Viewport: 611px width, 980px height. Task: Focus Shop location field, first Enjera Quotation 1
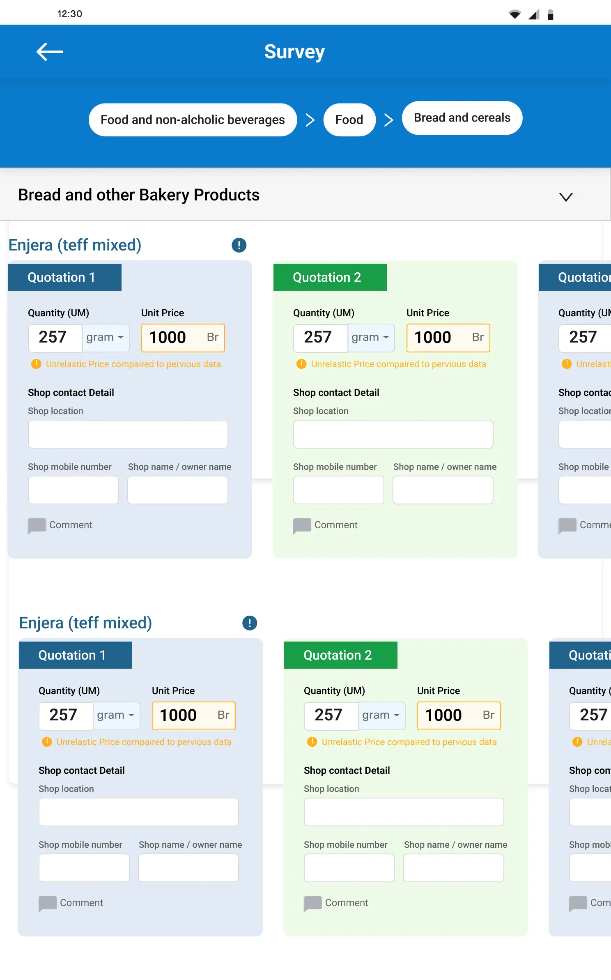coord(128,434)
